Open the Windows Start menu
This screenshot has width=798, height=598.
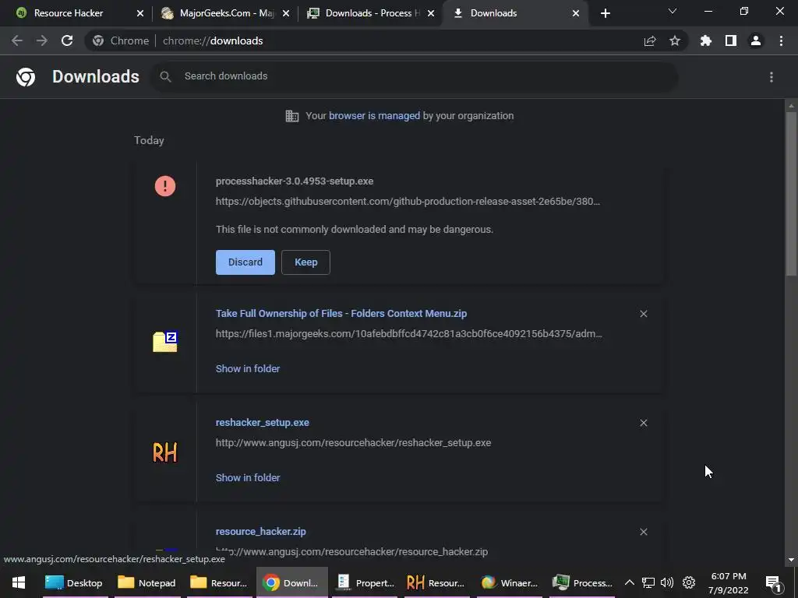19,582
